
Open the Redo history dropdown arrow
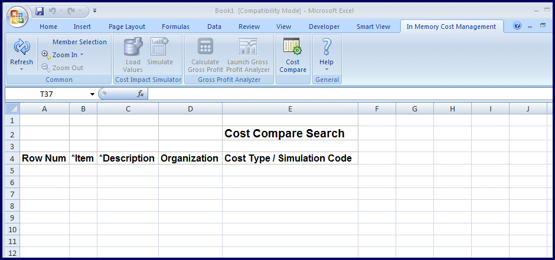pos(79,11)
